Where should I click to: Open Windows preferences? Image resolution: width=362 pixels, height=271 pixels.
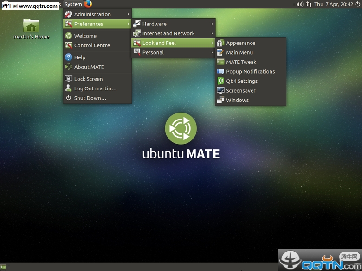tap(237, 100)
